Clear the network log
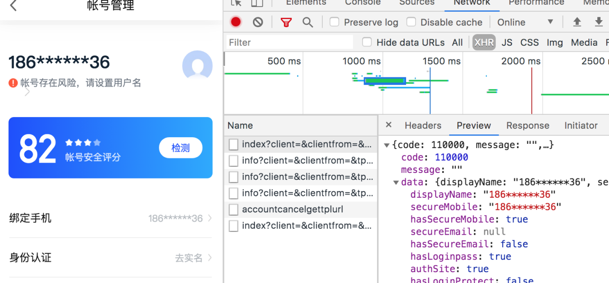The width and height of the screenshot is (609, 283). click(x=258, y=22)
